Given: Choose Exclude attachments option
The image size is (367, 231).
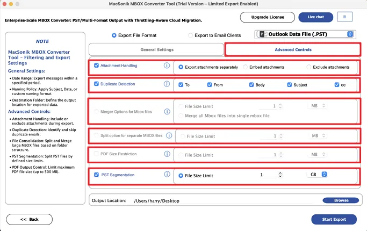Looking at the screenshot, I should click(309, 67).
